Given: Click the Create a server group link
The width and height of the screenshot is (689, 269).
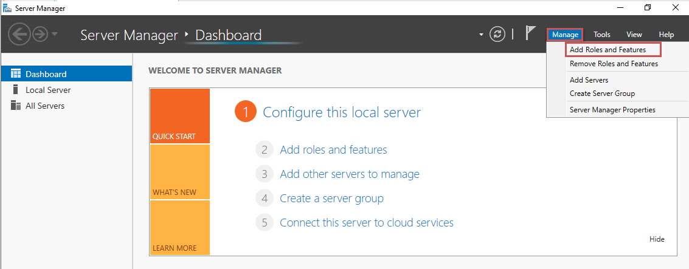Looking at the screenshot, I should [331, 199].
